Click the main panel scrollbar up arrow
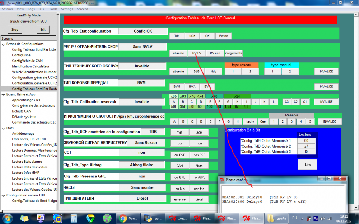359x224 pixels. [x=356, y=15]
